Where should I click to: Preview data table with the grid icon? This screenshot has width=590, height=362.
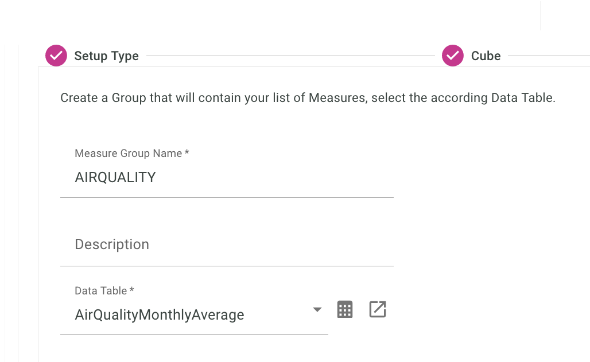pyautogui.click(x=344, y=309)
